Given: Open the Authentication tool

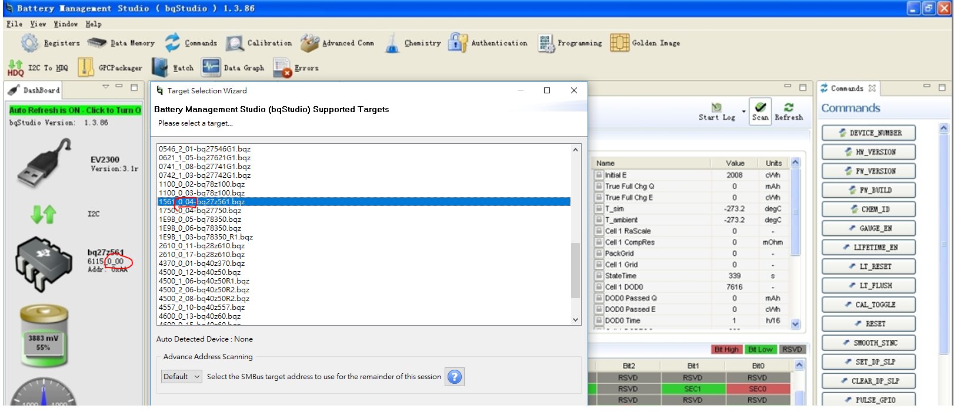Looking at the screenshot, I should tap(488, 43).
